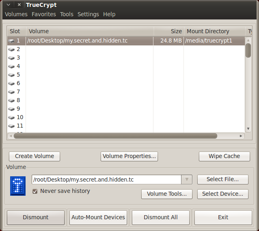Click the Slot column header

[16, 31]
